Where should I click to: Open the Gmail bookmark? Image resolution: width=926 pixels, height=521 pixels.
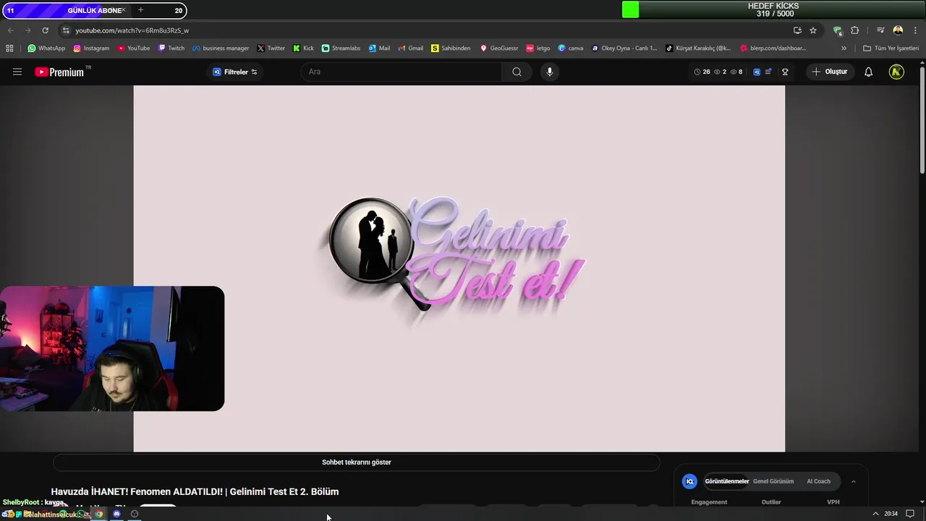(410, 48)
